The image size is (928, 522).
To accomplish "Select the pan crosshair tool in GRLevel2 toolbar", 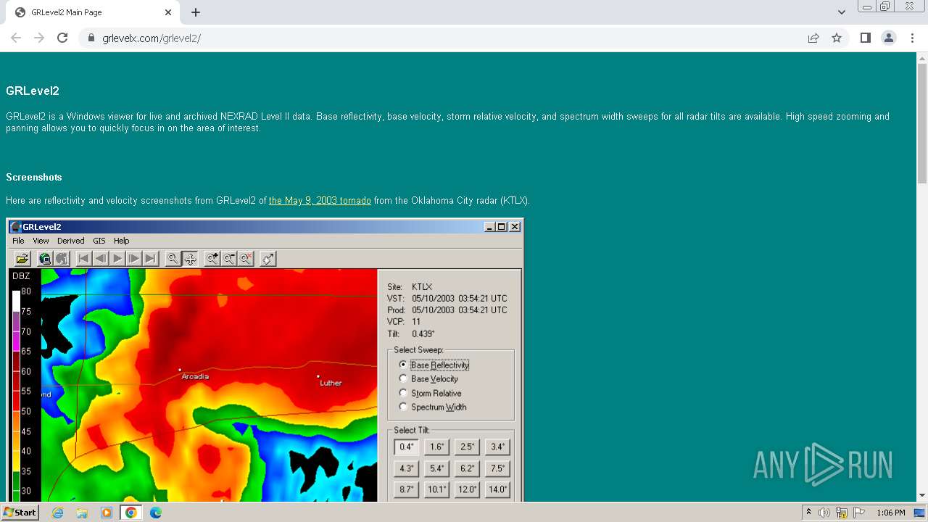I will click(x=190, y=259).
